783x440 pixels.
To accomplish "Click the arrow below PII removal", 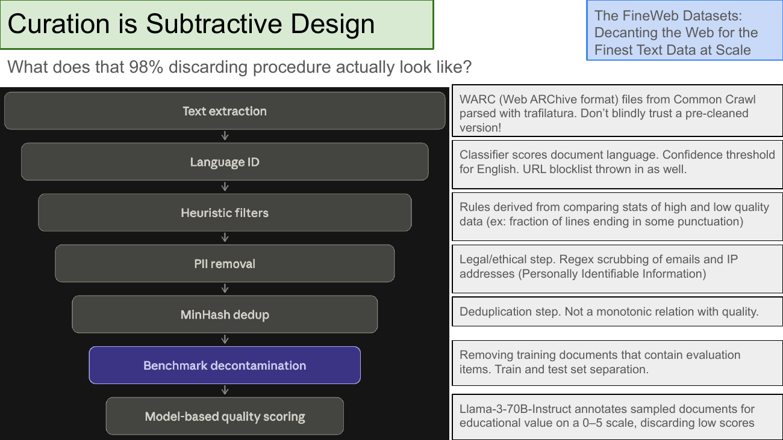I will coord(225,289).
